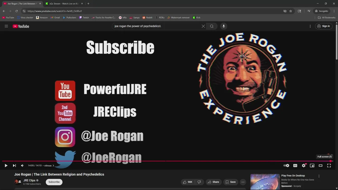Open the player settings gear

[304, 165]
